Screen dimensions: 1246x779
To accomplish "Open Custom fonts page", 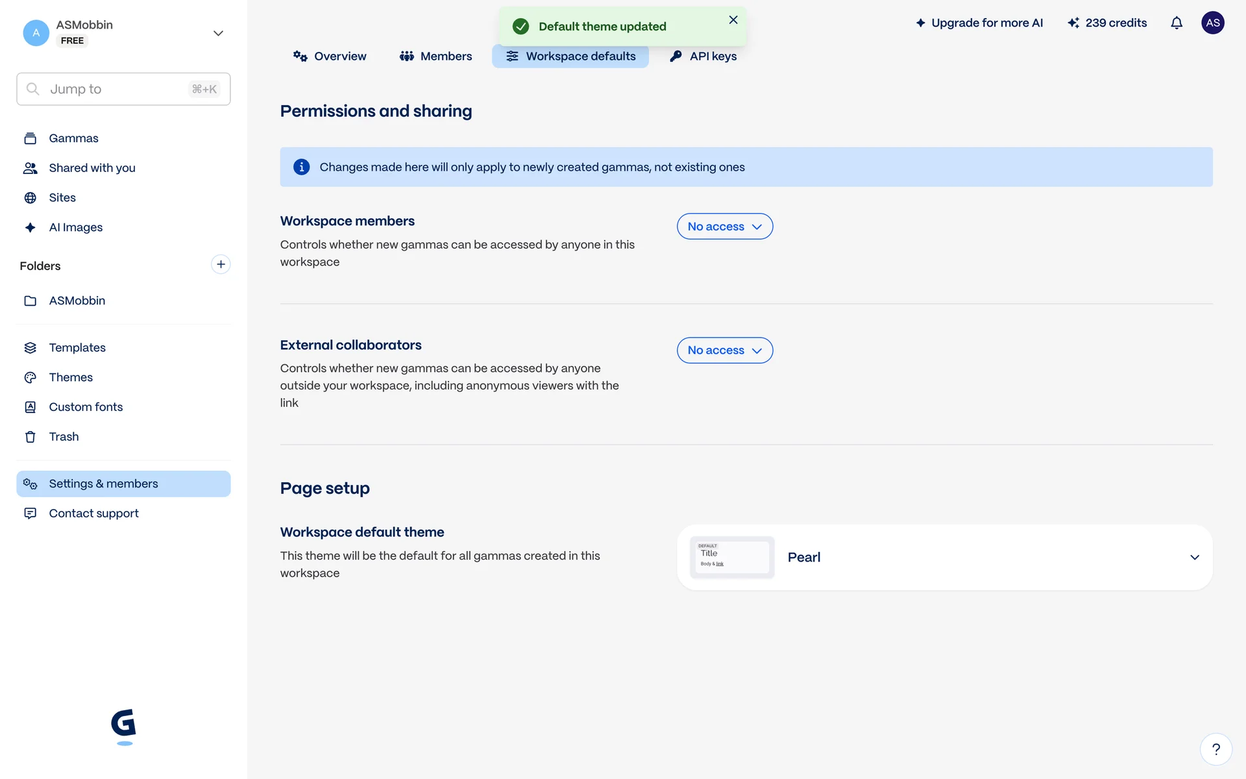I will [86, 407].
